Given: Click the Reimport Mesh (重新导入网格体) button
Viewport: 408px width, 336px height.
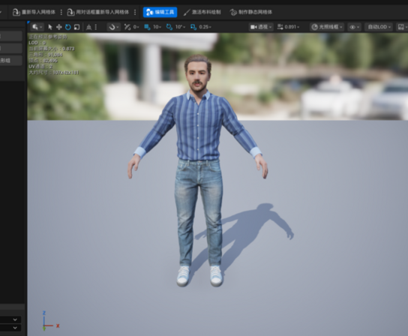Looking at the screenshot, I should [34, 12].
